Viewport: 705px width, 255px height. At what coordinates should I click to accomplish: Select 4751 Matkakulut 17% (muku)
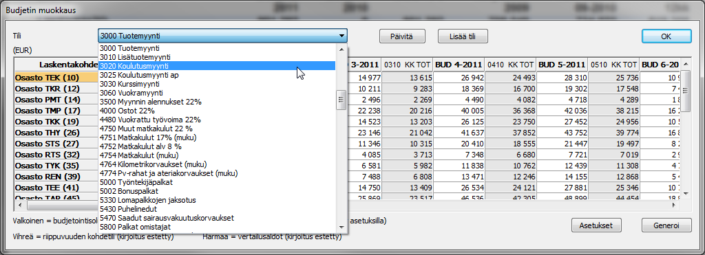(217, 137)
